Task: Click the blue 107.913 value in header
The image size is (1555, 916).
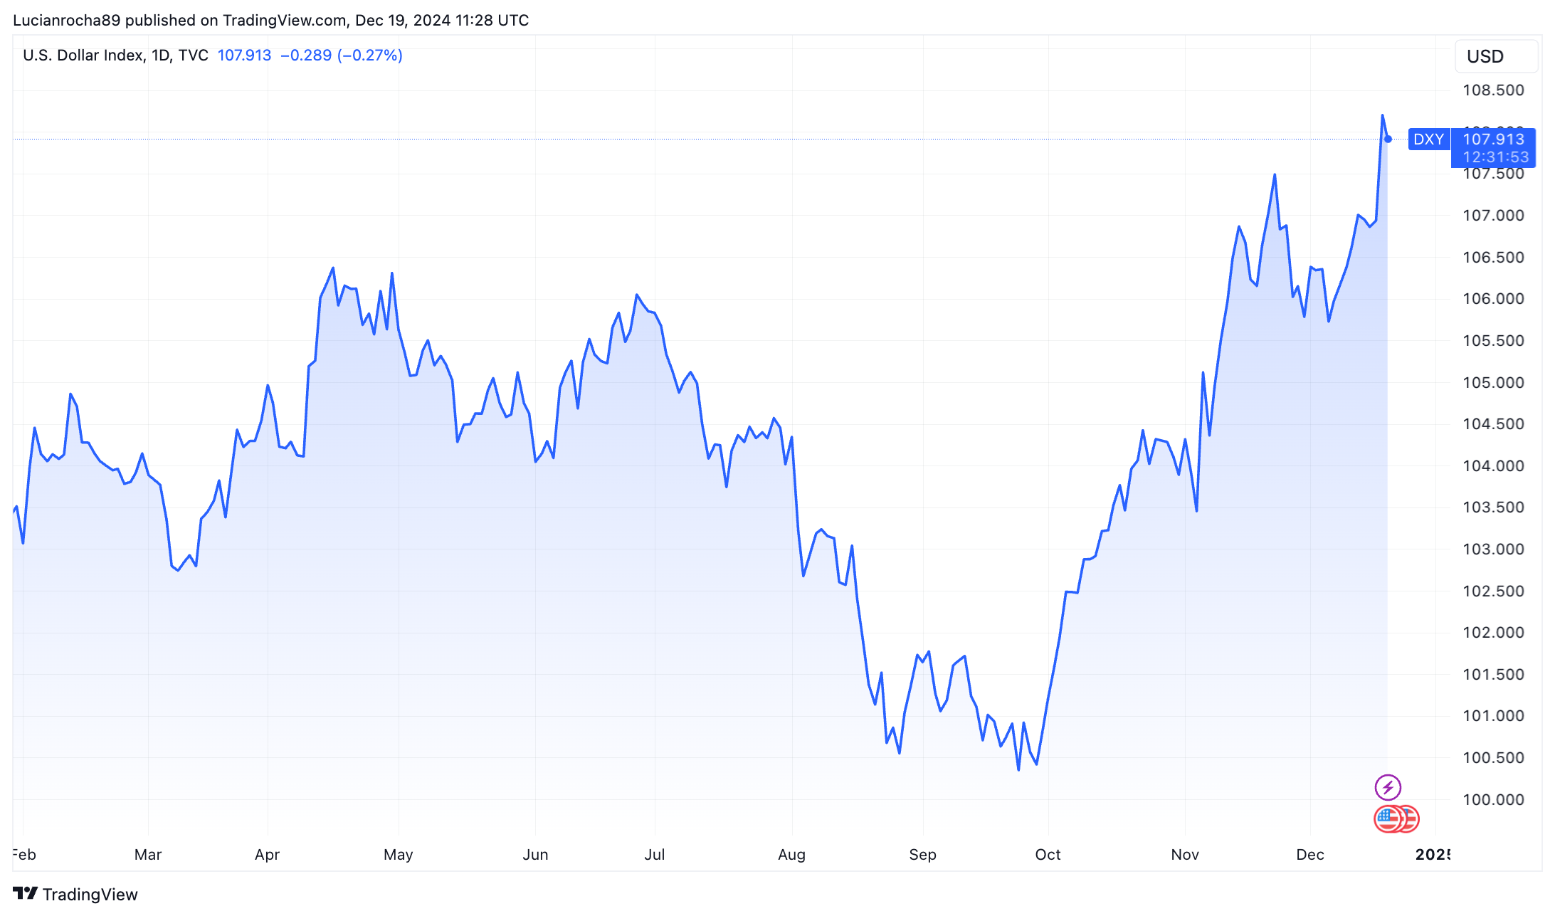Action: (244, 56)
